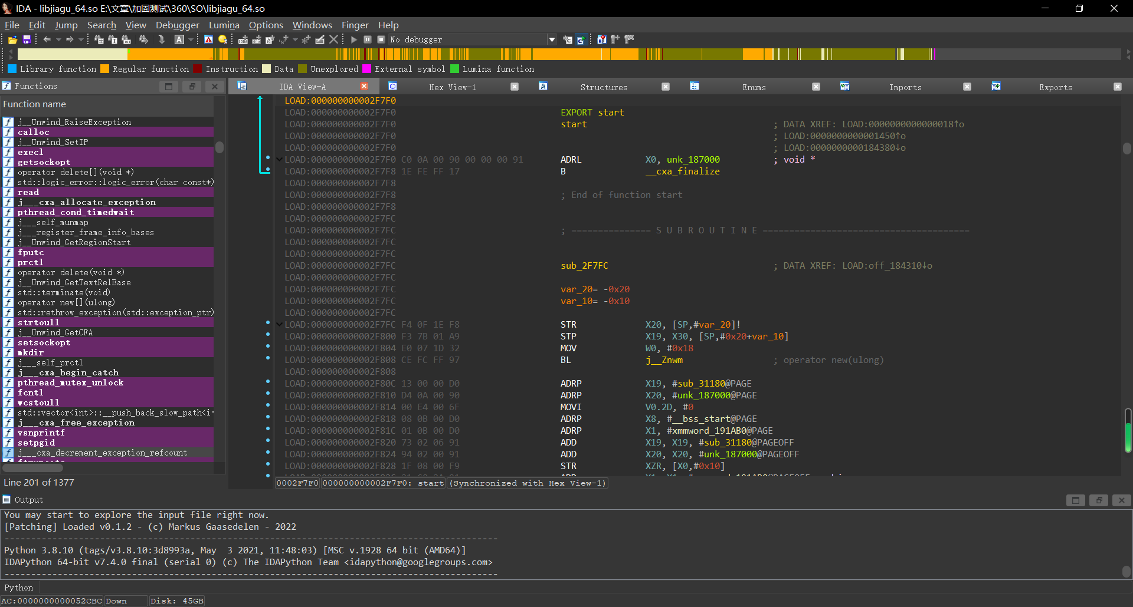Screen dimensions: 1133x607
Task: Click the Open file toolbar icon
Action: (x=12, y=39)
